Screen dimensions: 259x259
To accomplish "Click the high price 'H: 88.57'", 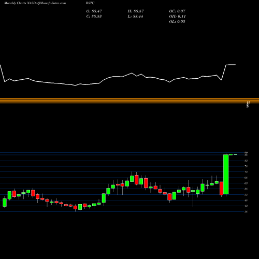I will point(136,11).
